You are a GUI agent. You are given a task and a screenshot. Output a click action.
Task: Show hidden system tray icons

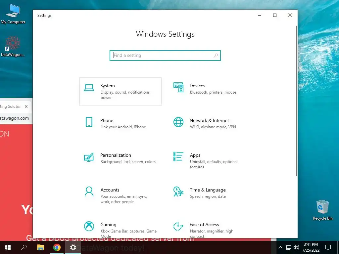pos(280,247)
